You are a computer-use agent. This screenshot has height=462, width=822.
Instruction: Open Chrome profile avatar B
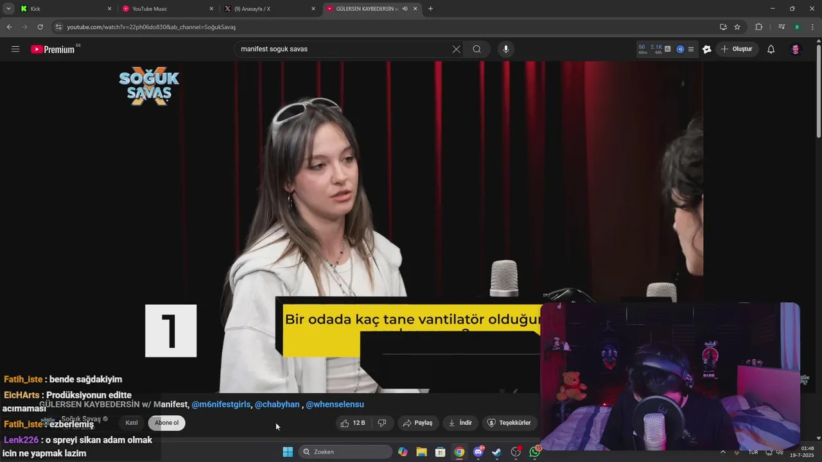tap(797, 27)
